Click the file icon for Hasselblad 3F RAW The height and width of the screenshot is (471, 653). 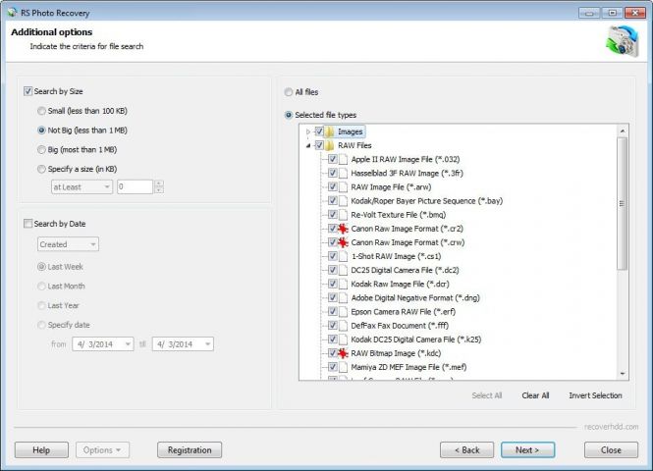tap(343, 173)
